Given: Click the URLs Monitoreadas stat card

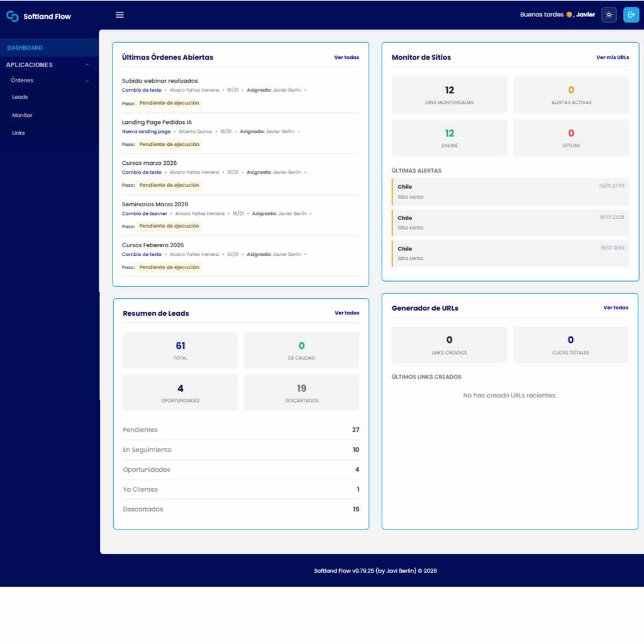Looking at the screenshot, I should pyautogui.click(x=449, y=94).
